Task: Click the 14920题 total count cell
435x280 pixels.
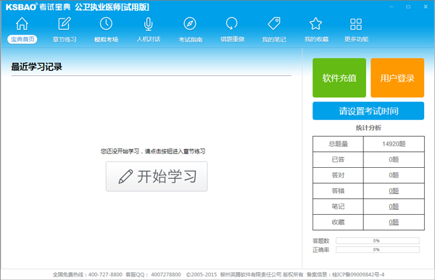Action: coord(394,144)
